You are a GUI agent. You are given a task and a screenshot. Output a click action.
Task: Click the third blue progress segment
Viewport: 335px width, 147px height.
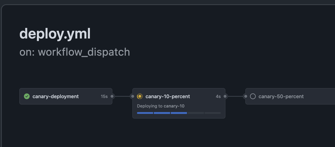pyautogui.click(x=179, y=113)
